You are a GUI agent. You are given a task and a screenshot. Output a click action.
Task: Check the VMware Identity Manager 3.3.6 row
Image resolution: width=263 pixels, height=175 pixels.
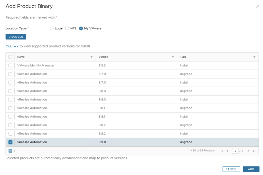pos(10,66)
